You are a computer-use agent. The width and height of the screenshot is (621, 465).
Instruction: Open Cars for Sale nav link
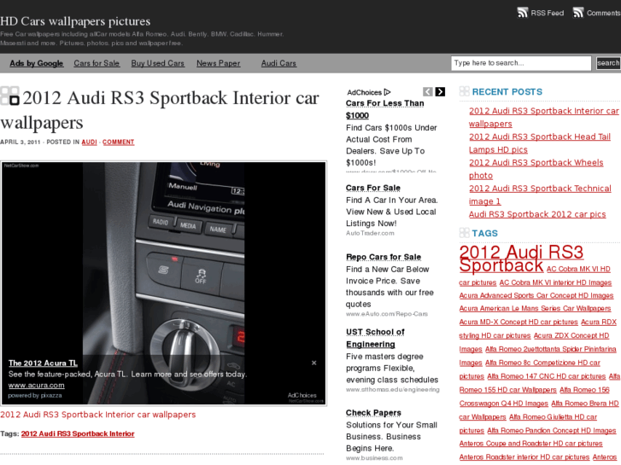click(97, 63)
